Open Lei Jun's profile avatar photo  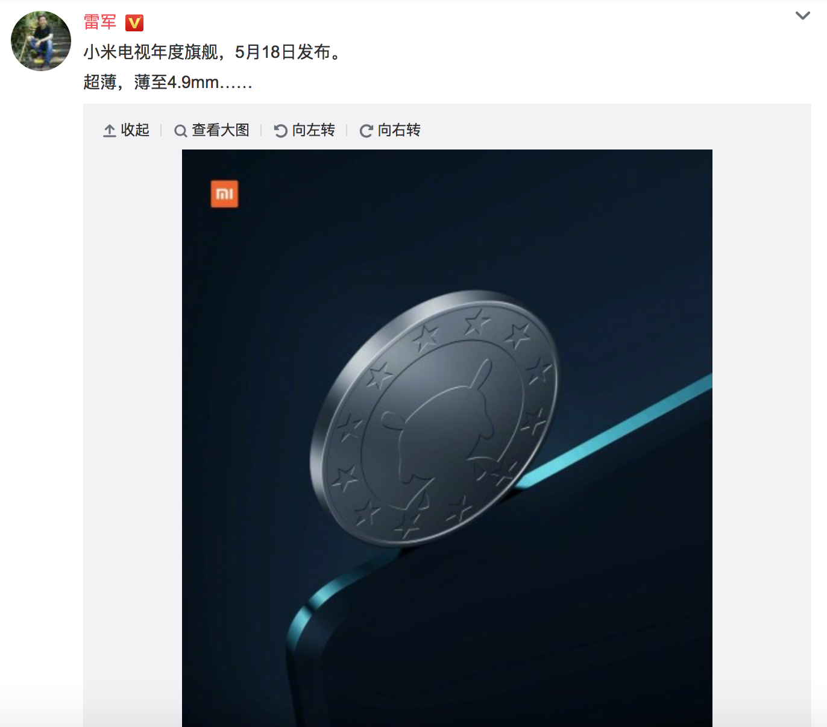click(41, 41)
